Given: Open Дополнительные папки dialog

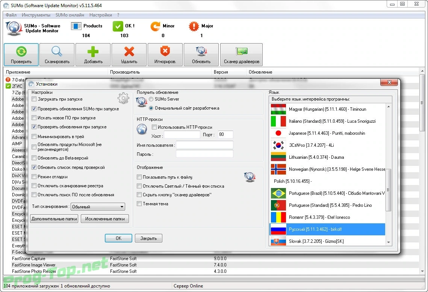Looking at the screenshot, I should (x=54, y=219).
